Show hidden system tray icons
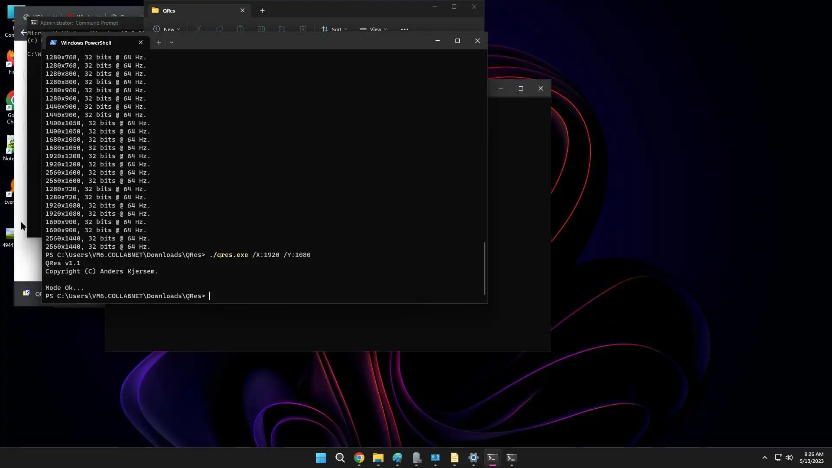This screenshot has height=468, width=832. click(x=765, y=458)
